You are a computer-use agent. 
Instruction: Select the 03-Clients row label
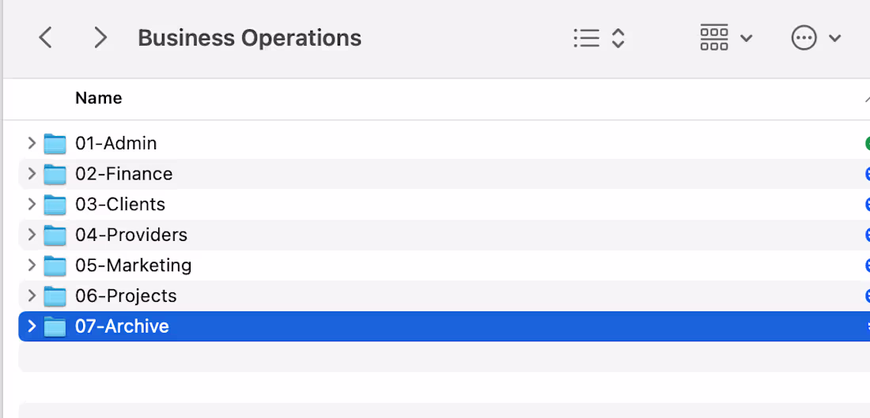[x=120, y=205]
